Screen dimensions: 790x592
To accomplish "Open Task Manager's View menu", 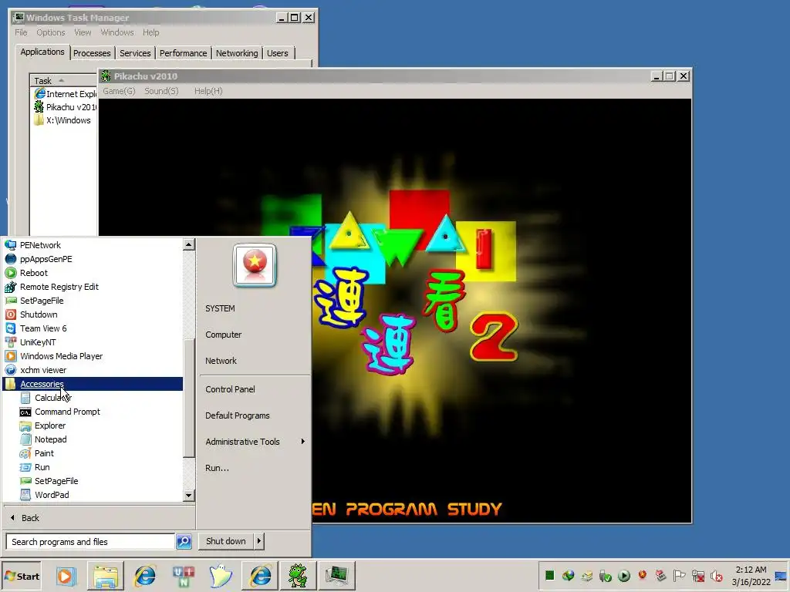I will (x=83, y=32).
